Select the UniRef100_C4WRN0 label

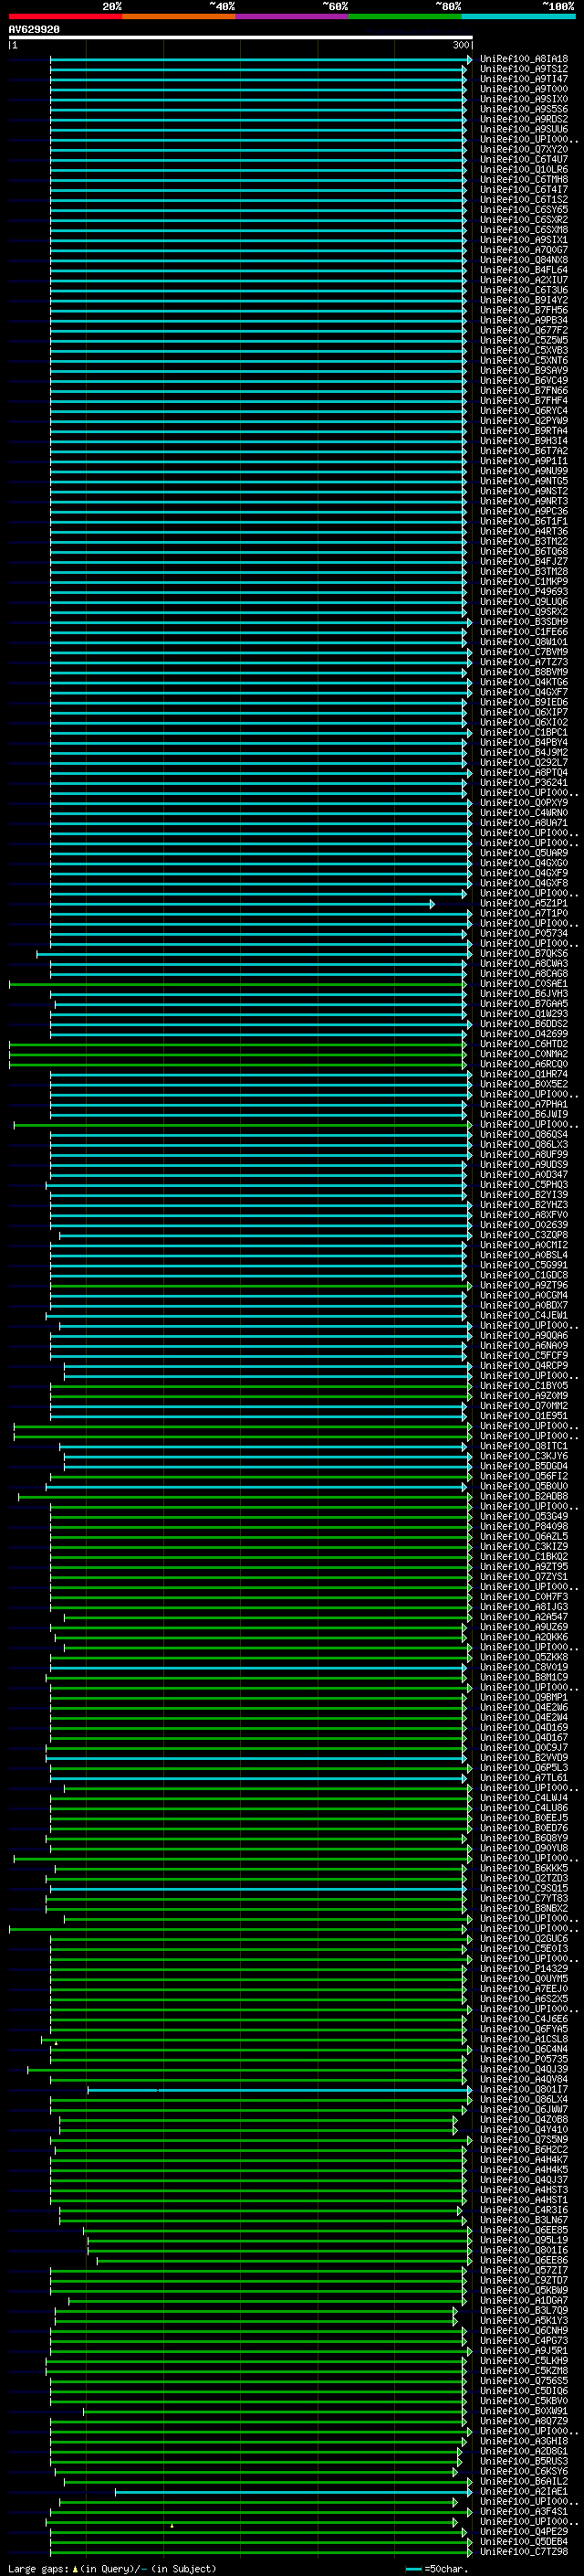(524, 812)
